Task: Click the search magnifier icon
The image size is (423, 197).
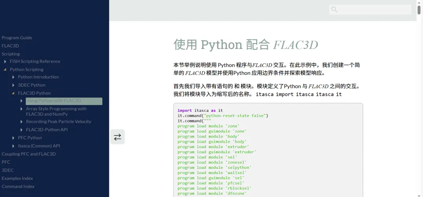Action: pyautogui.click(x=334, y=9)
